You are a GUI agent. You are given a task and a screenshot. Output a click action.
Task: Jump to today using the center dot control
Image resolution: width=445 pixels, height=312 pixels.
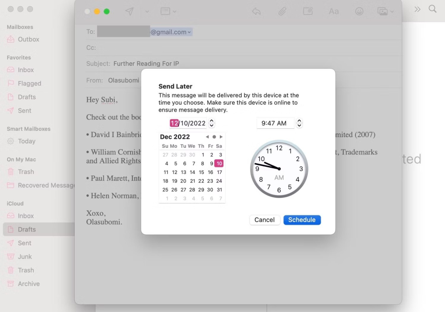tap(214, 137)
